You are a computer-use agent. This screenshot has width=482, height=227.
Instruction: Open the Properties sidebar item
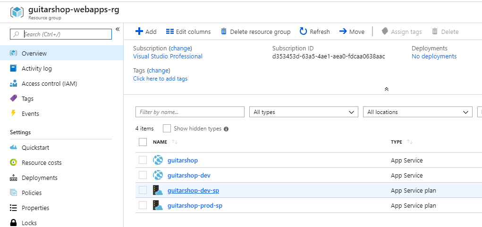61,208
